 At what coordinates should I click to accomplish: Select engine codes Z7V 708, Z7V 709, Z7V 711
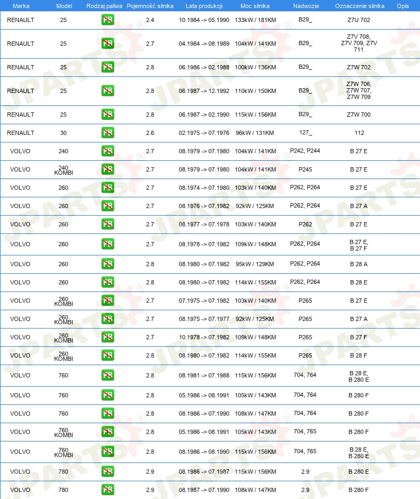tap(359, 43)
